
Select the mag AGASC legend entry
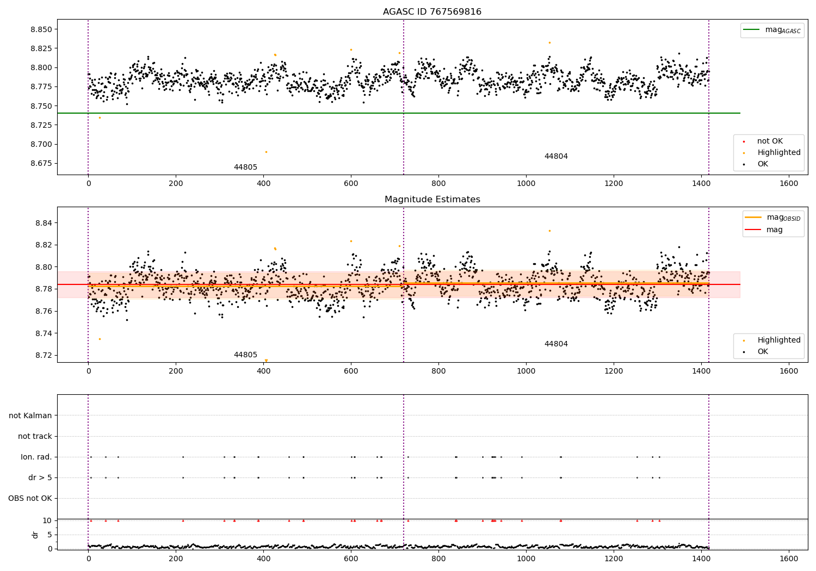[x=772, y=30]
